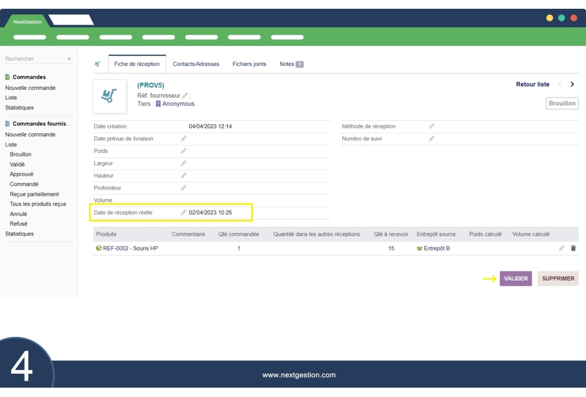The image size is (586, 397).
Task: Edit Méthode de réception pencil icon
Action: pyautogui.click(x=432, y=126)
